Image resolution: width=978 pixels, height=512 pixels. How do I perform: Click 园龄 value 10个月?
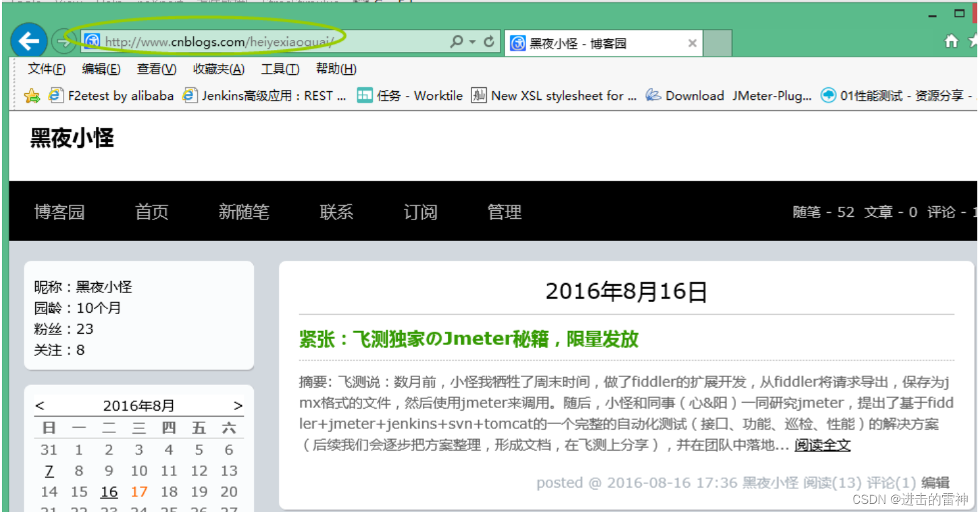coord(99,308)
